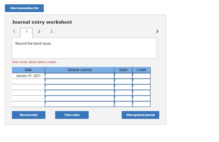Click Credit field in fifth row
The image size is (219, 142).
coord(141,98)
